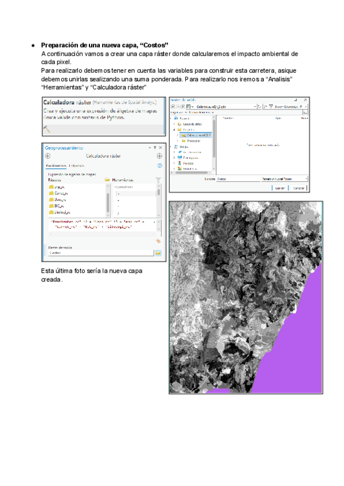Toggle the details view icon in save dialog
The image size is (344, 486).
pos(306,112)
